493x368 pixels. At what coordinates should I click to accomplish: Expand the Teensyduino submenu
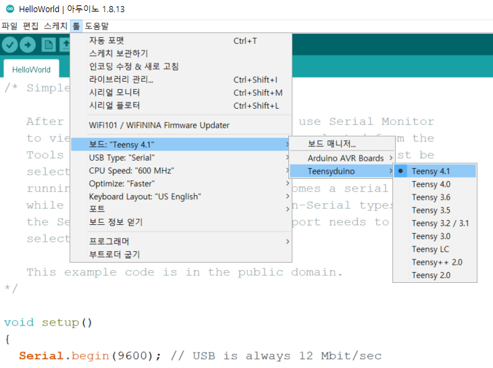point(342,172)
